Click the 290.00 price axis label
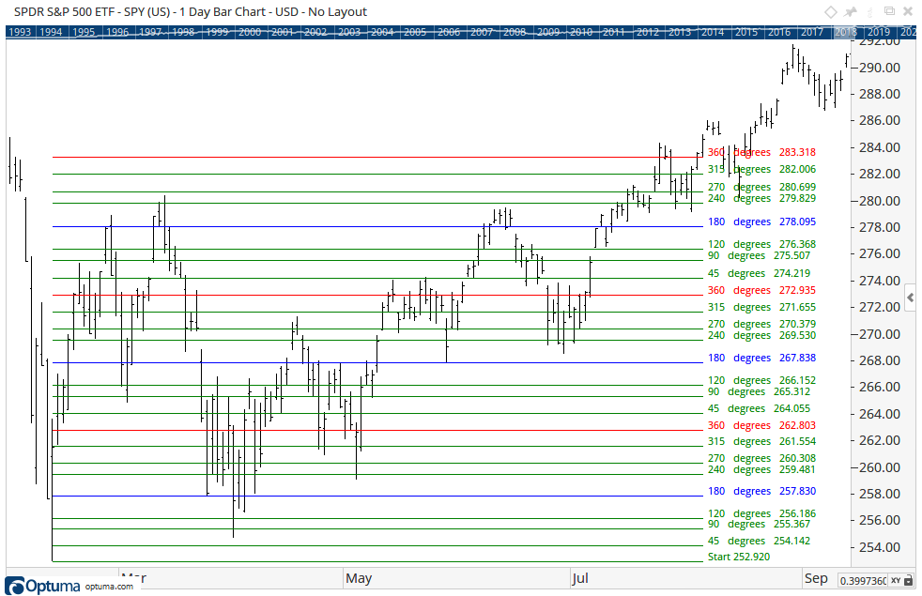 (x=880, y=68)
